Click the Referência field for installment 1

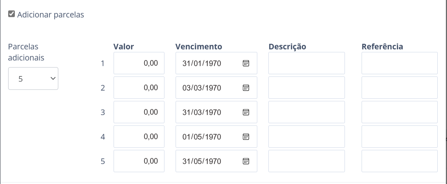[x=399, y=63]
